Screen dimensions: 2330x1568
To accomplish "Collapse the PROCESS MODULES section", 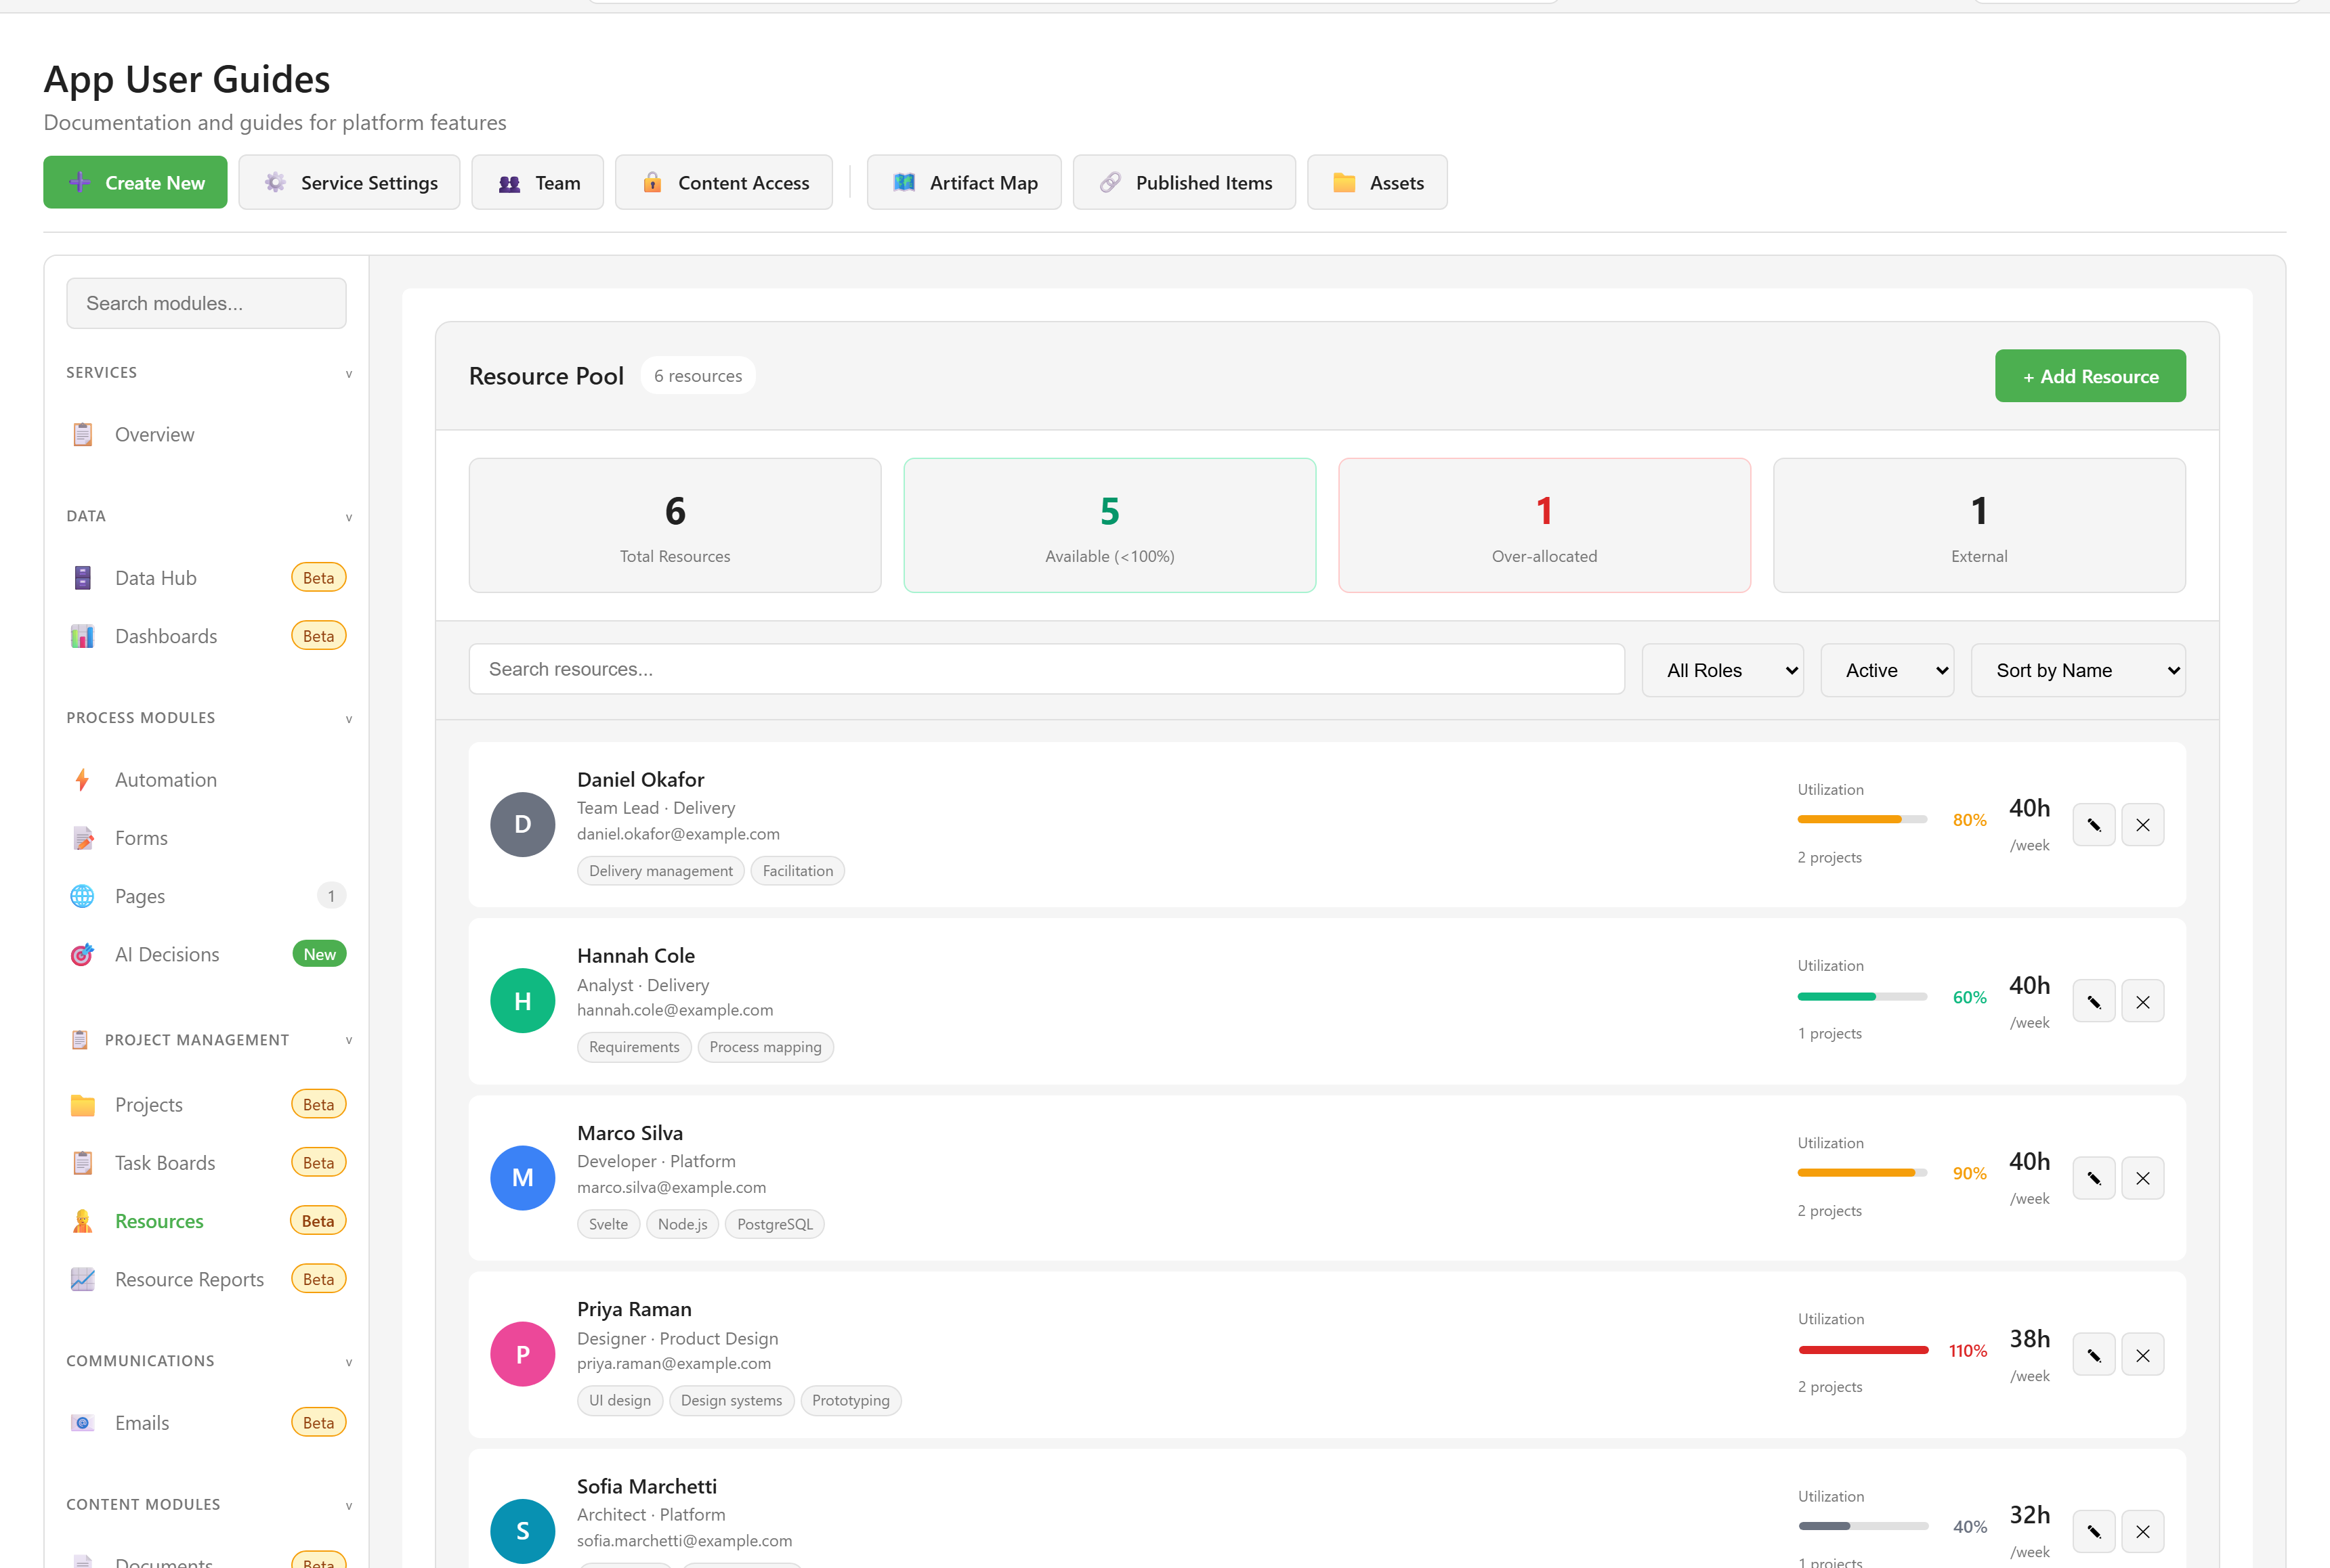I will click(x=349, y=719).
